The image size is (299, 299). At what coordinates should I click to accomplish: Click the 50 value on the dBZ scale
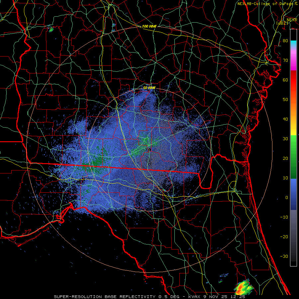tap(285, 100)
